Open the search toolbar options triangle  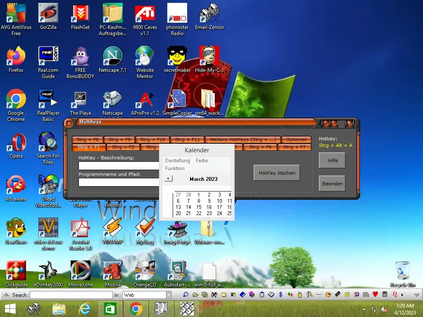click(x=416, y=295)
